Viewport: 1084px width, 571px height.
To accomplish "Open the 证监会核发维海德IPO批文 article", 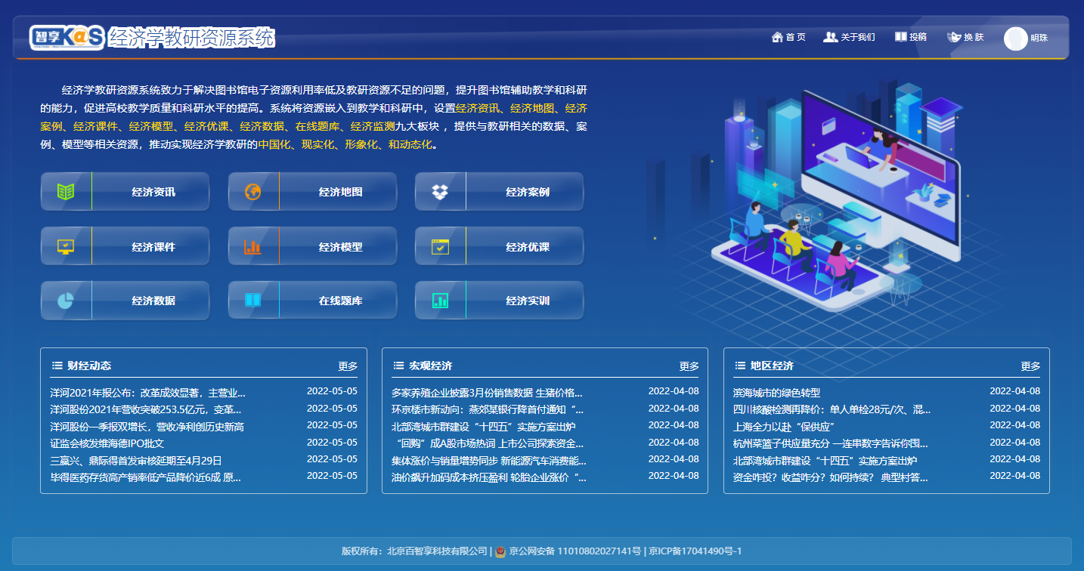I will (107, 443).
